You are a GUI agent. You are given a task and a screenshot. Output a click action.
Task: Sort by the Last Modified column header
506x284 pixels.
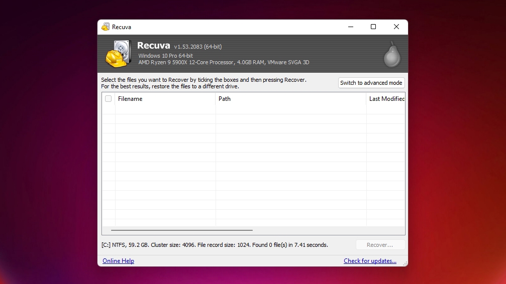tap(385, 99)
